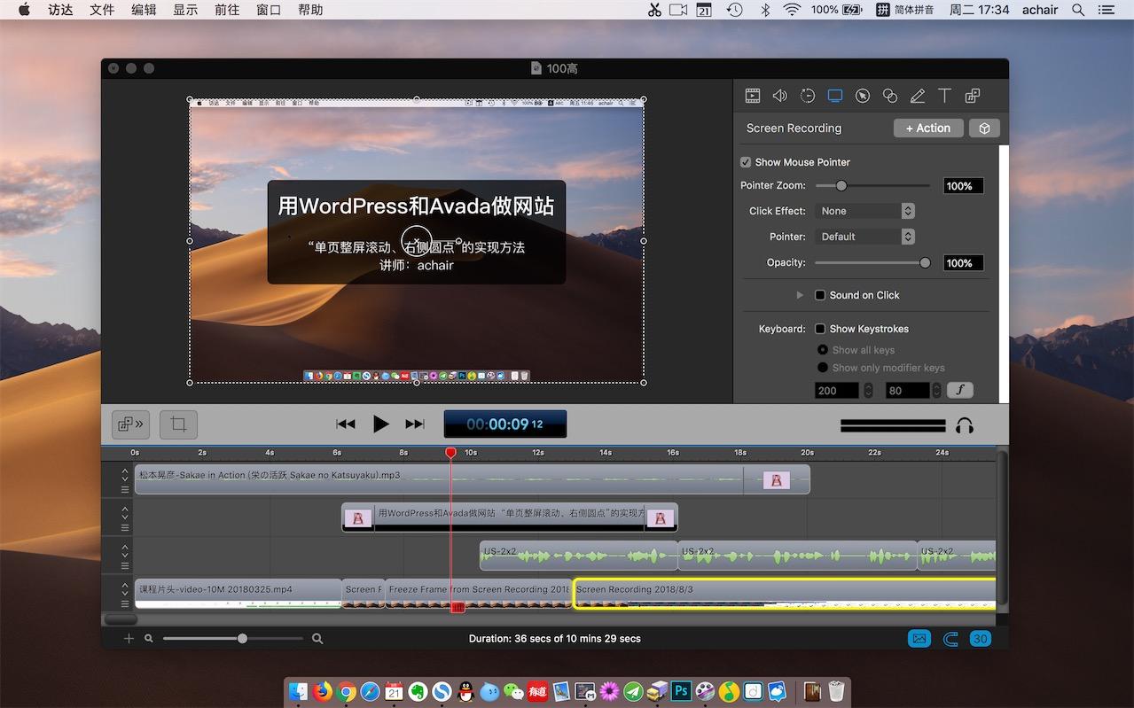Click the rewind button

coord(346,424)
